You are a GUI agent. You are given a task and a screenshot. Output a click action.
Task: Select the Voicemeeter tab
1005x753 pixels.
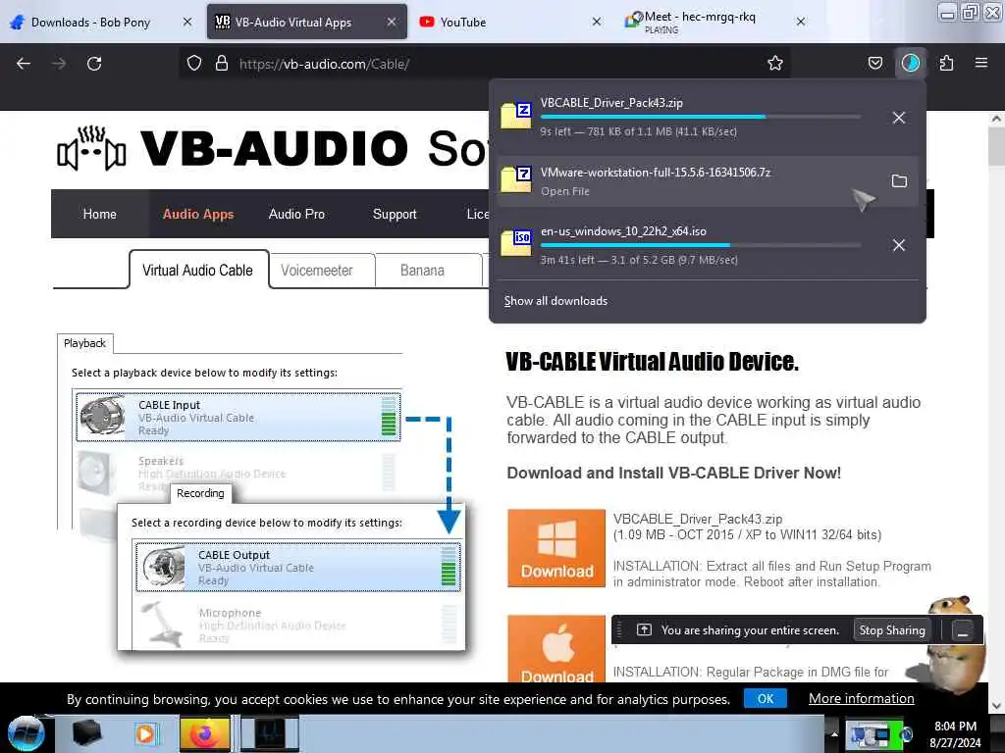click(x=317, y=271)
